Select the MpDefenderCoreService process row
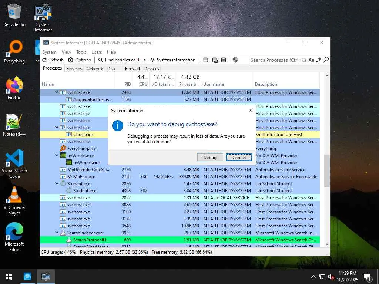Screen dimensions: 379x284 [x=180, y=169]
